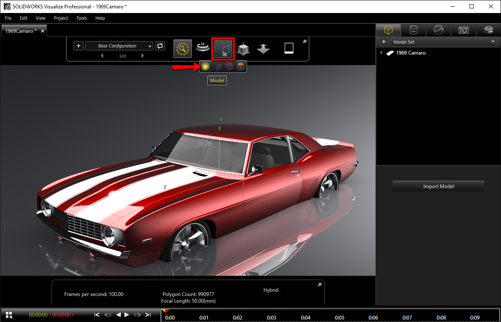Go to next configuration with right arrow

coord(142,55)
